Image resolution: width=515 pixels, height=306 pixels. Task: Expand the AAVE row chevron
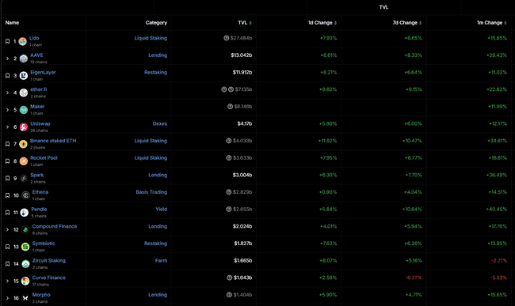(8, 59)
